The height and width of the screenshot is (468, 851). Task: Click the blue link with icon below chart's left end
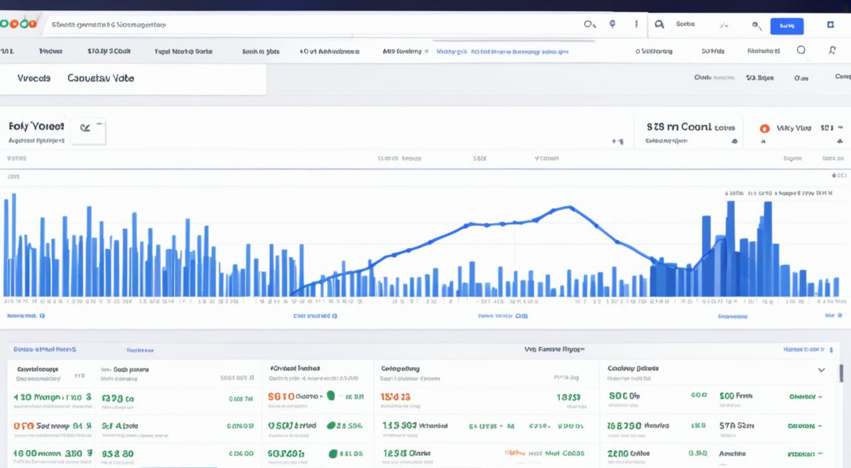[x=25, y=316]
